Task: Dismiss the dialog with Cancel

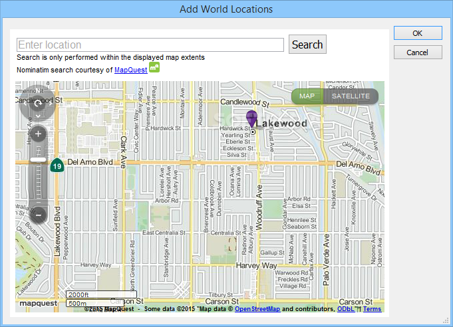Action: tap(418, 53)
